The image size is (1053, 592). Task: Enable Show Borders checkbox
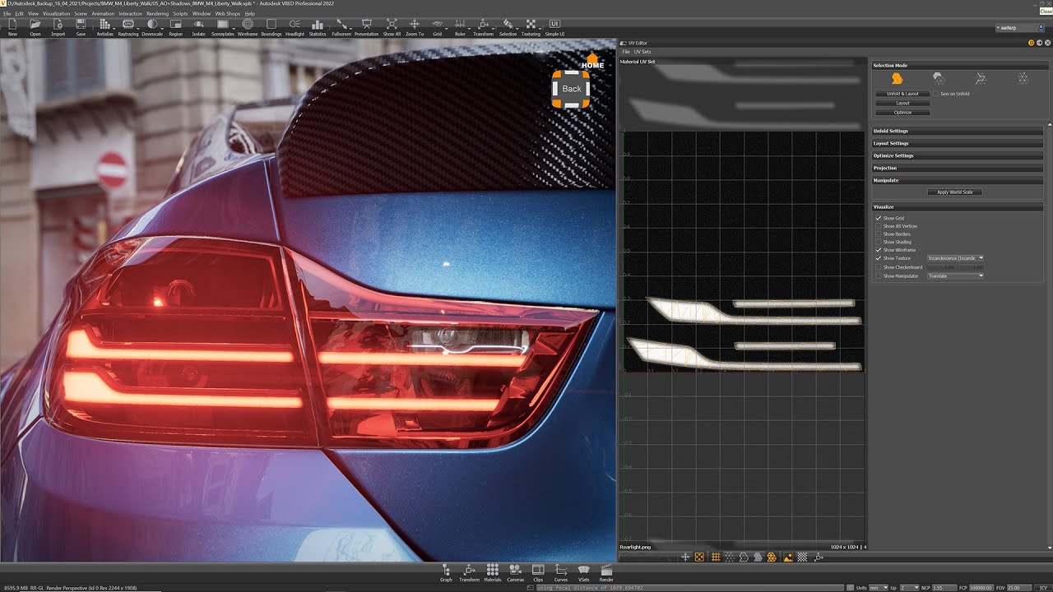click(879, 234)
